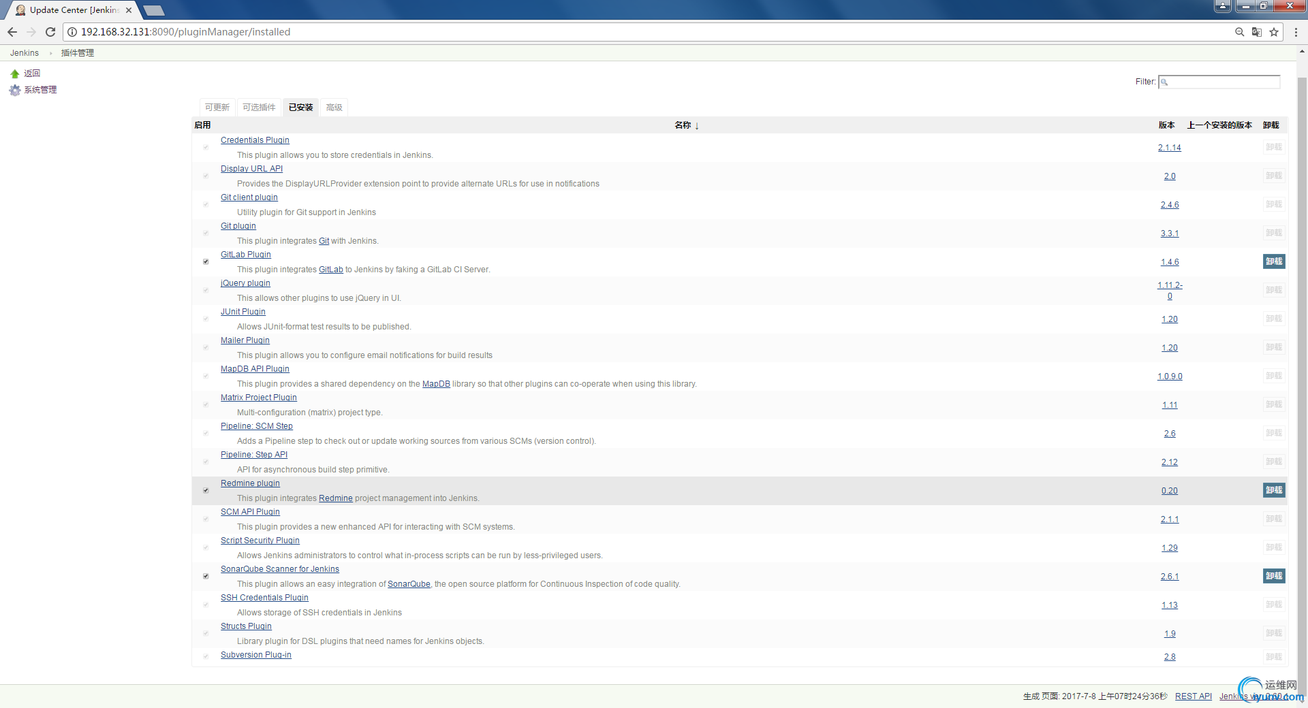Bookmark page with the star icon

pos(1274,32)
